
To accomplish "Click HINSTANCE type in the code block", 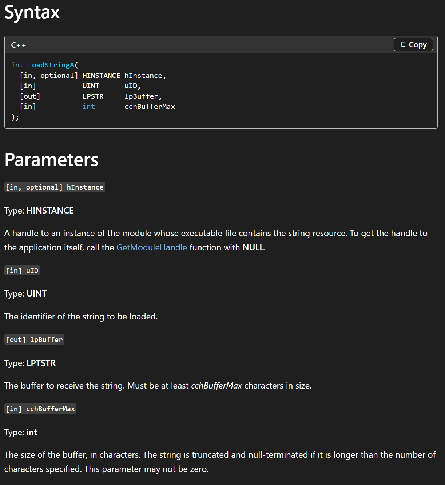I will (101, 75).
